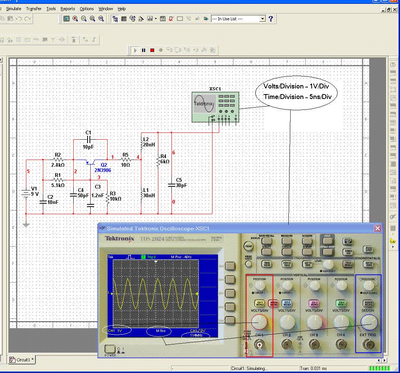Click the zoom out magnifier icon
The height and width of the screenshot is (373, 400).
click(84, 19)
